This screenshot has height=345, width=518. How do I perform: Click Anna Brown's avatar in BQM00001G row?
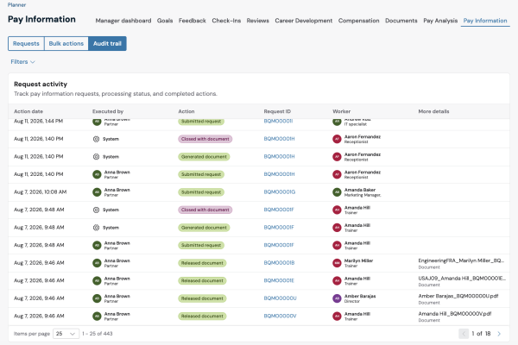point(97,192)
